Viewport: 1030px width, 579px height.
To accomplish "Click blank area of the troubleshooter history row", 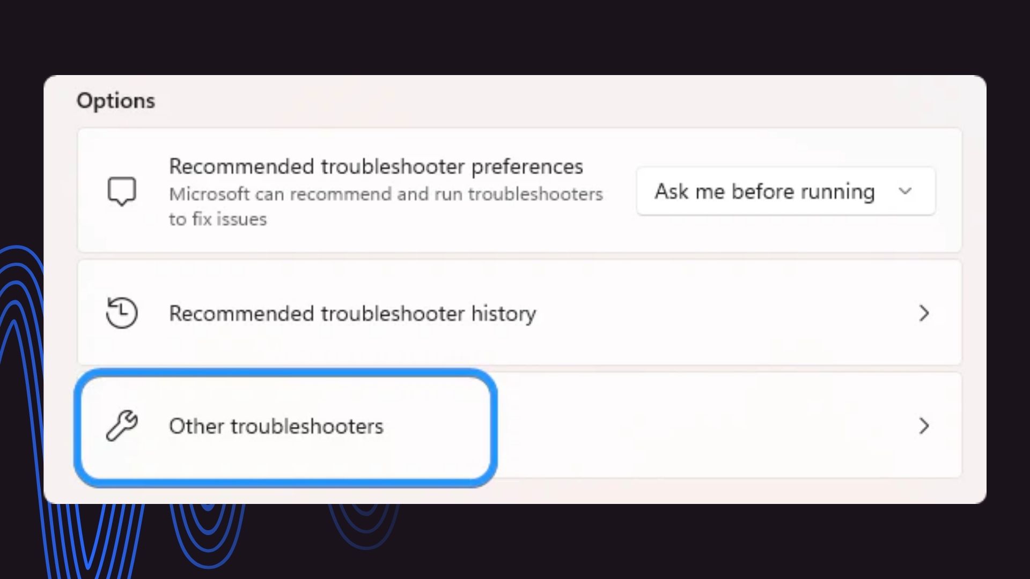I will click(724, 313).
